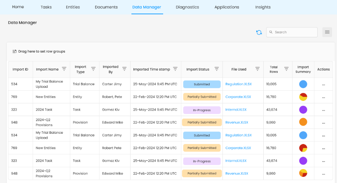Click the row groups icon beside 'Drag here'
The width and height of the screenshot is (337, 183).
point(14,51)
